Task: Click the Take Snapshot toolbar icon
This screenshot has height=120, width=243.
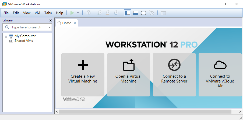Action: tap(100, 13)
